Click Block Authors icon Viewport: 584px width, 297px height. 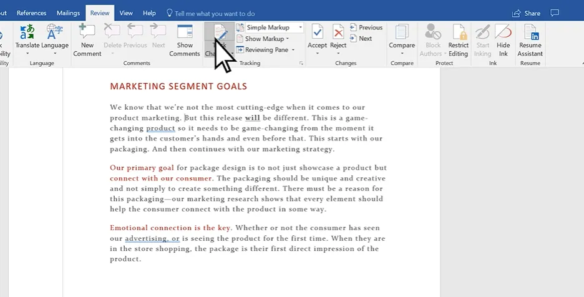tap(433, 32)
